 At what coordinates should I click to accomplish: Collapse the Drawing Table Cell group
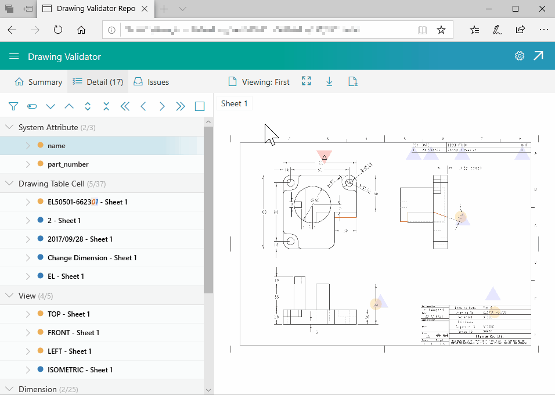pos(9,184)
